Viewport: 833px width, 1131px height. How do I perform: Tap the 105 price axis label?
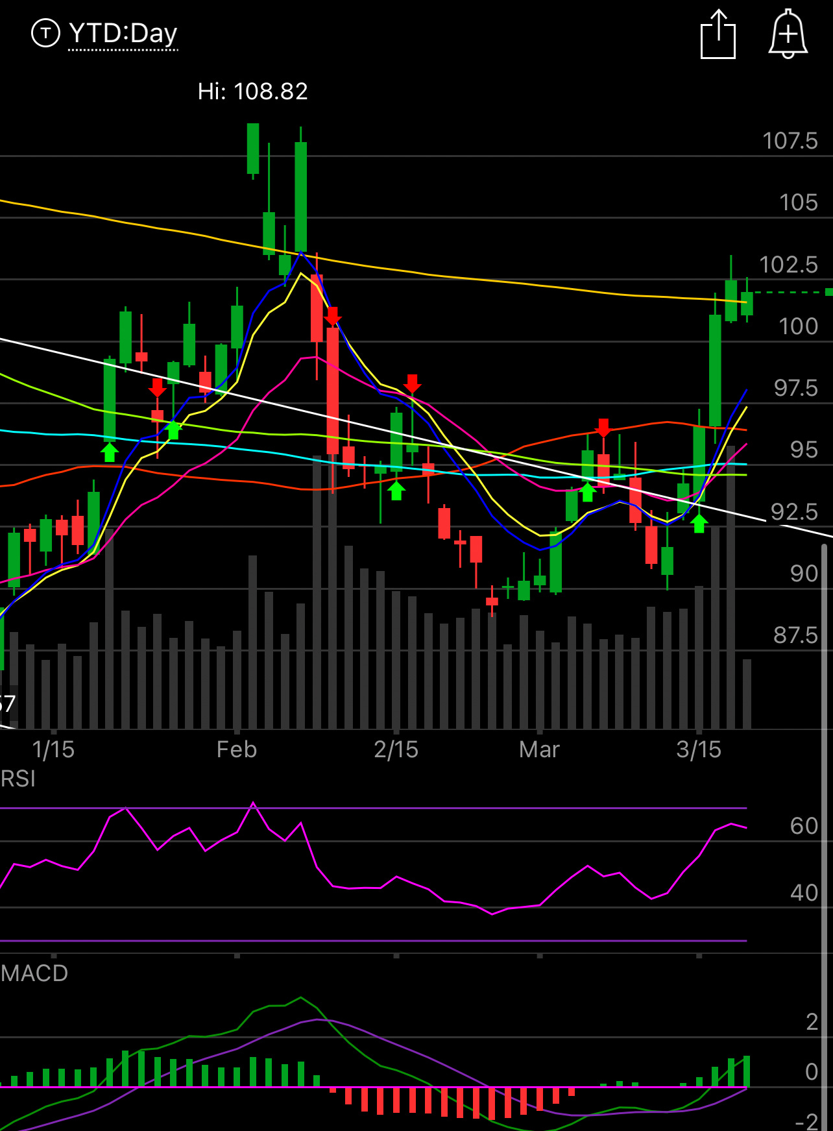coord(799,202)
